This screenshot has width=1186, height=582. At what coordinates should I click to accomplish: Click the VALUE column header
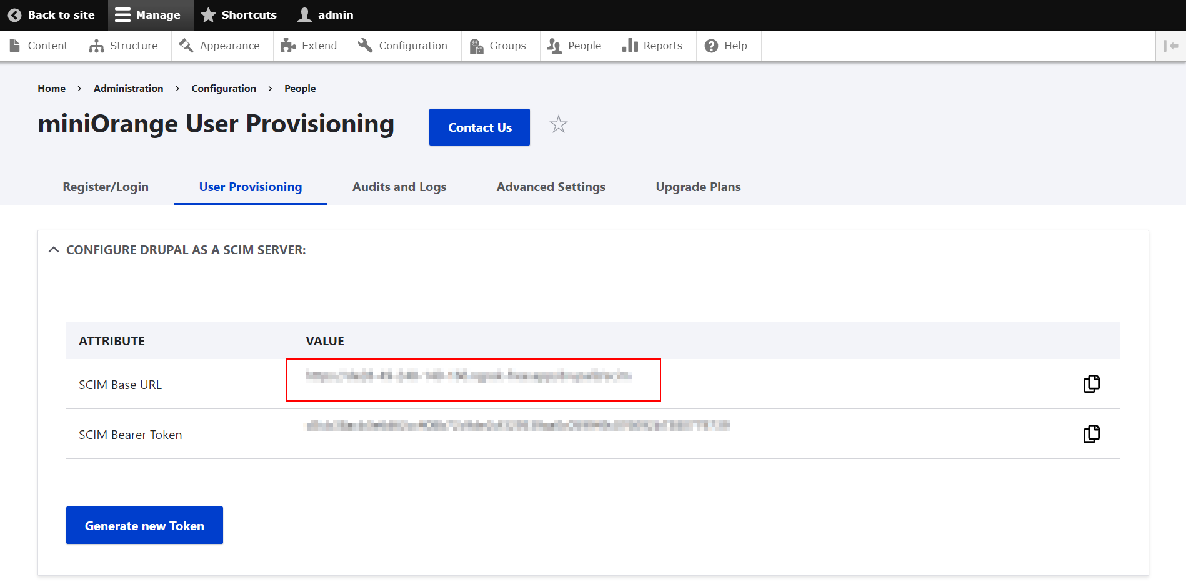(325, 341)
